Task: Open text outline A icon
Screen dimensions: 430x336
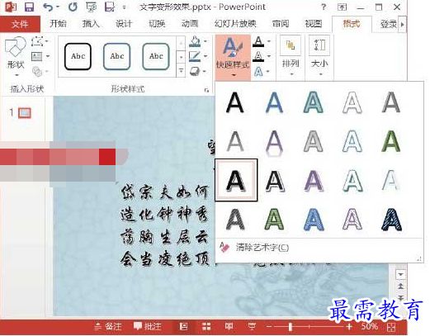Action: [x=258, y=56]
